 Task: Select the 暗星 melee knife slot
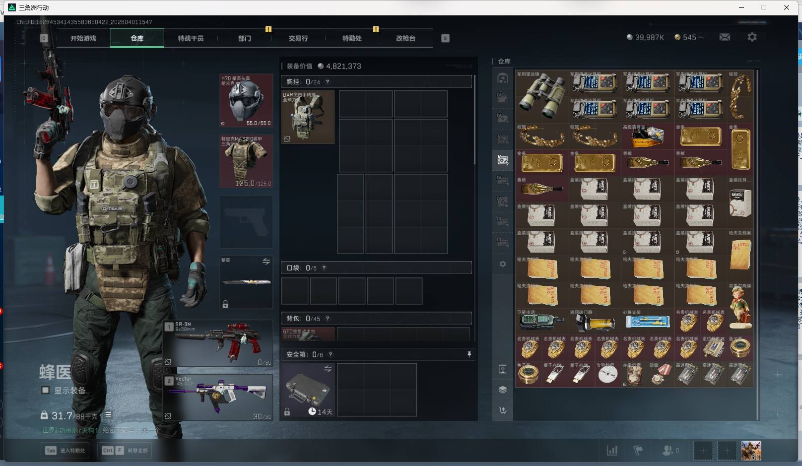[246, 282]
